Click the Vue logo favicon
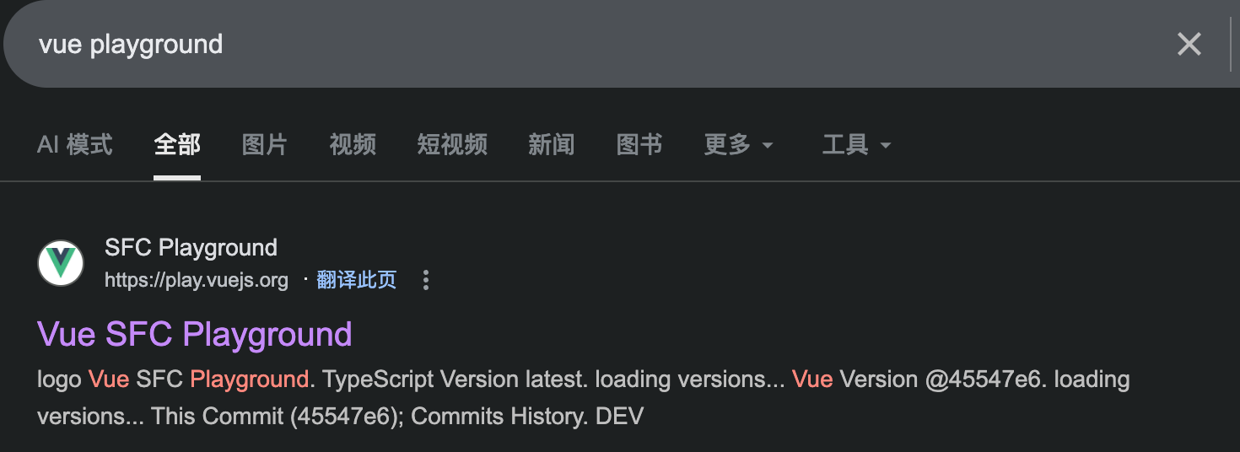This screenshot has height=452, width=1240. click(x=61, y=263)
